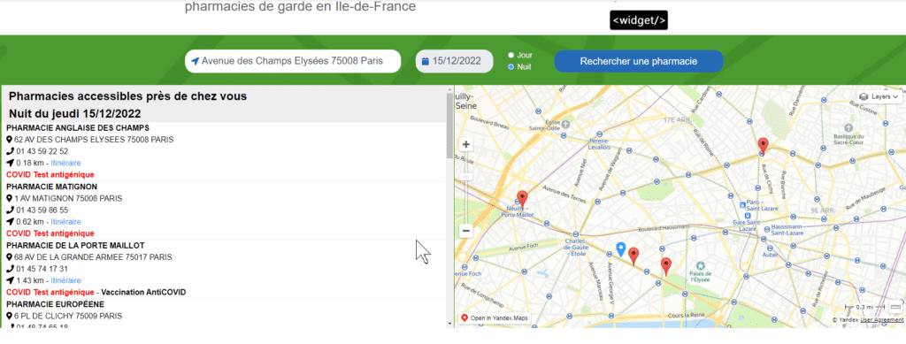Click the map pin icon of Pharmacie Matignon address

[x=9, y=199]
